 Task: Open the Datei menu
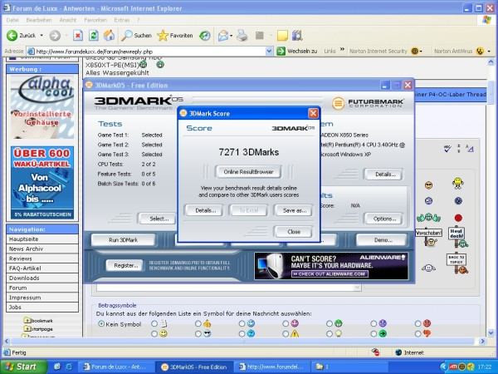[x=12, y=20]
